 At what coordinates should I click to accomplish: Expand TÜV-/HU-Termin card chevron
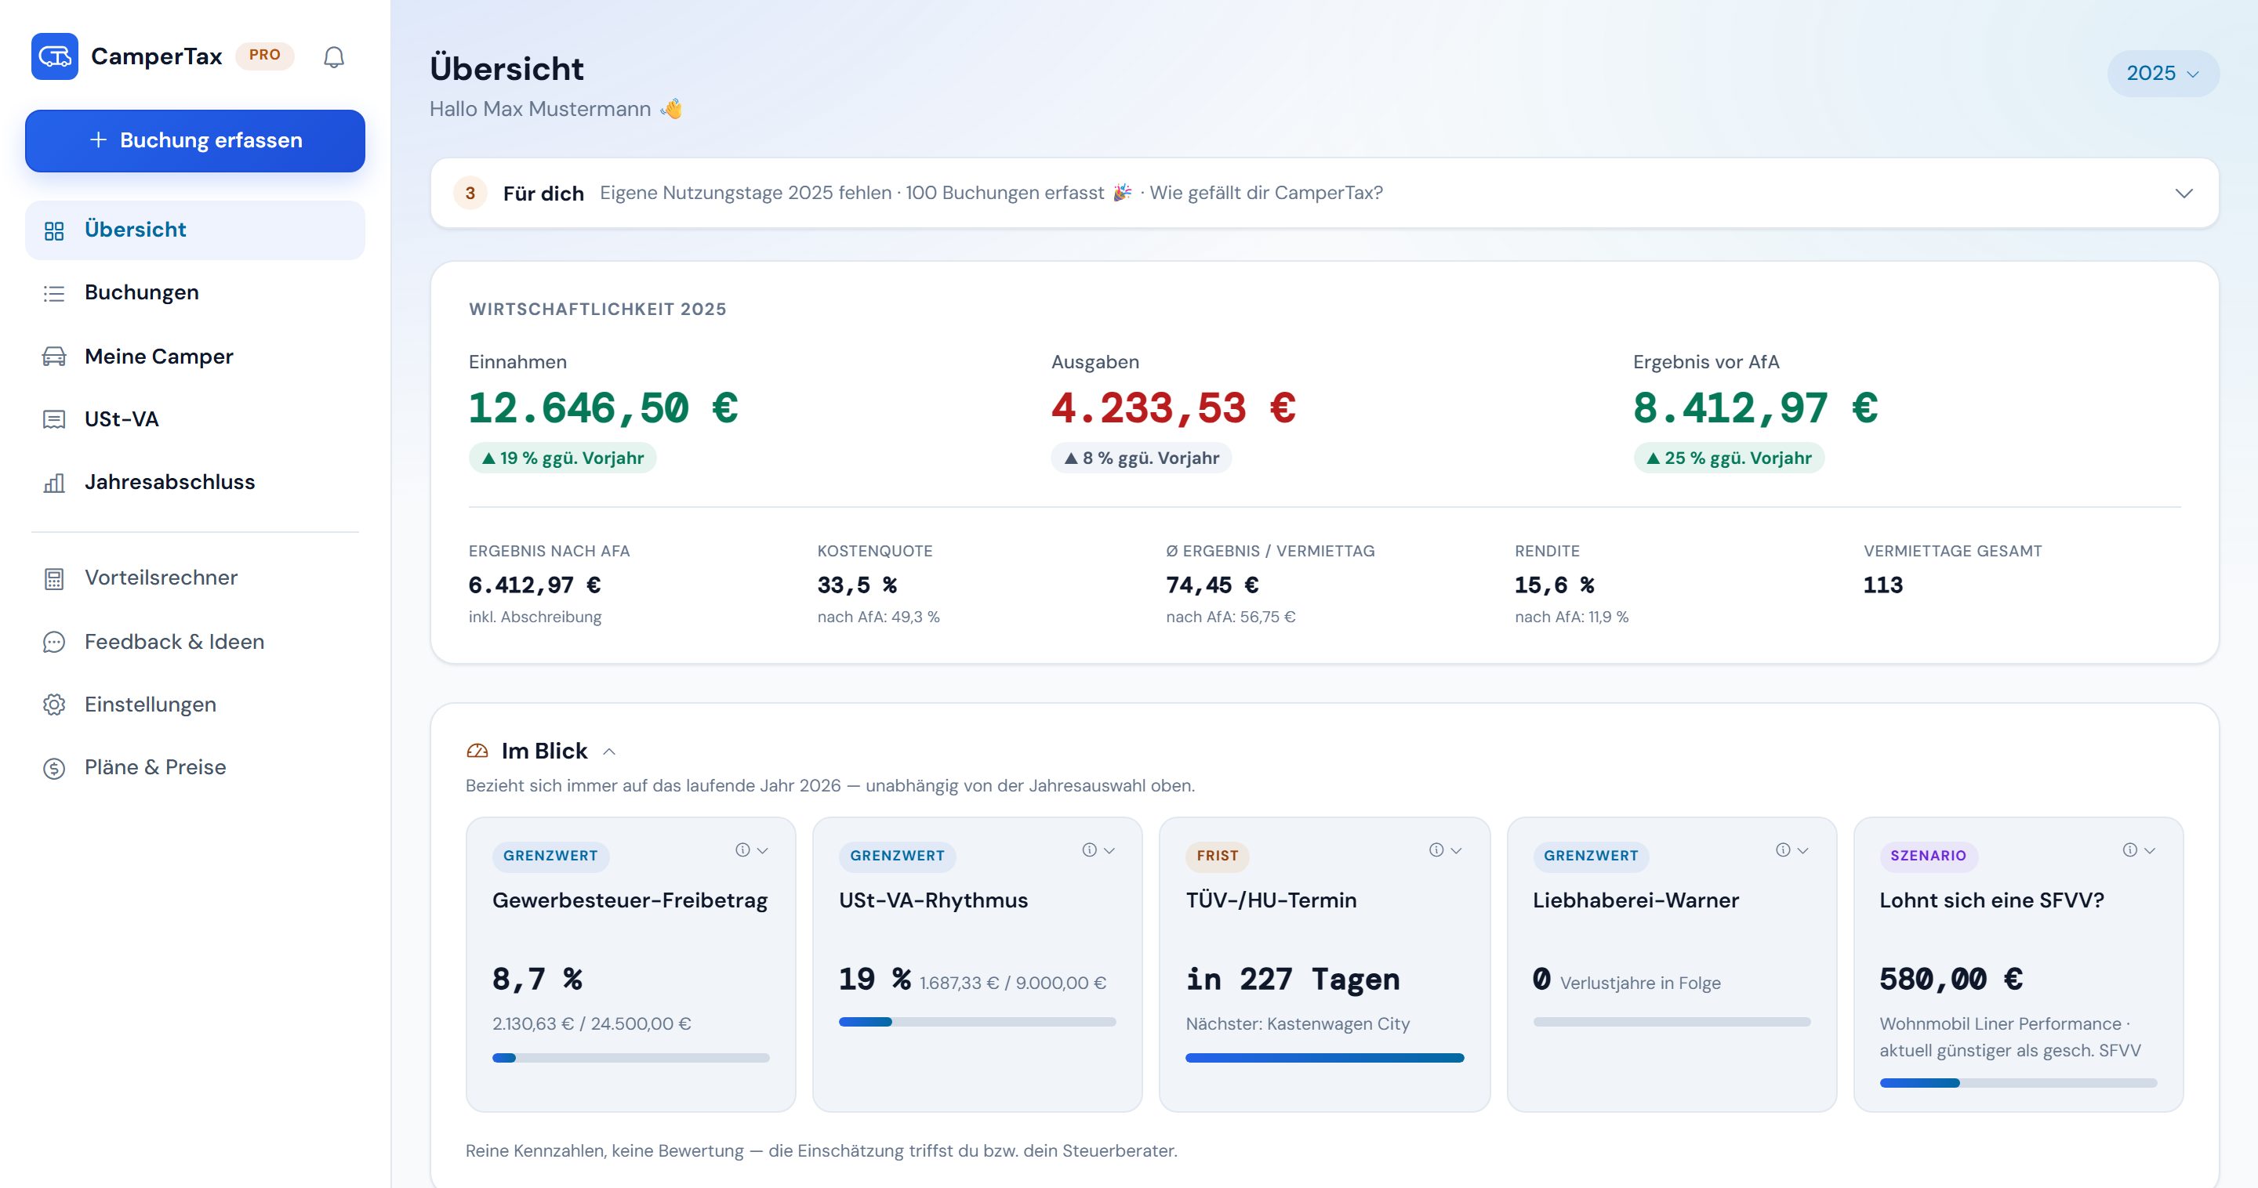coord(1456,849)
